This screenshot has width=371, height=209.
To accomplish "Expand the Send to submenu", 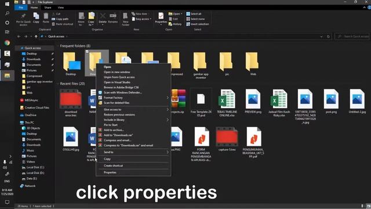I will coord(133,152).
